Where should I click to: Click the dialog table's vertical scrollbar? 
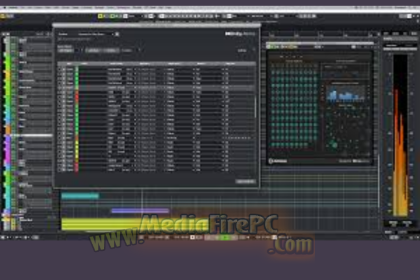coord(256,108)
